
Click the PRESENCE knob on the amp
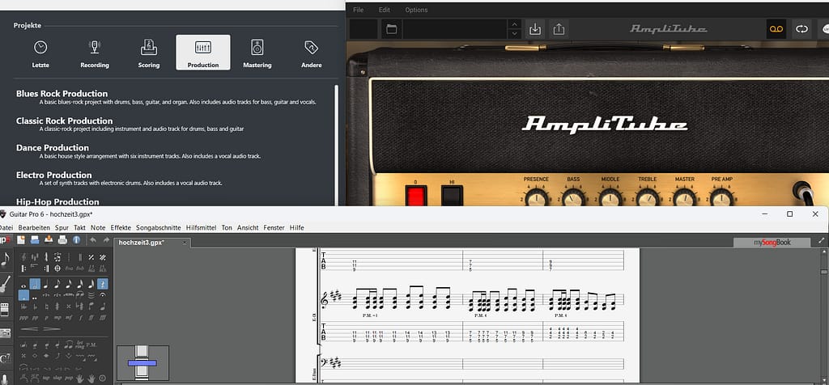coord(536,197)
